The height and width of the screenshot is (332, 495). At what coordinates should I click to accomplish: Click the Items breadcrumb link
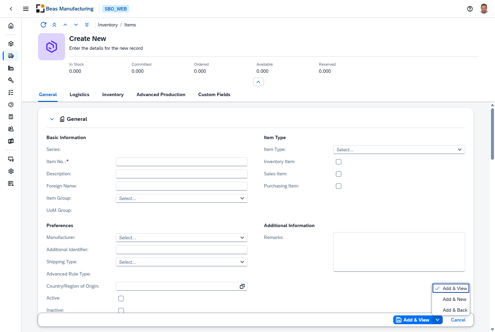[x=130, y=25]
